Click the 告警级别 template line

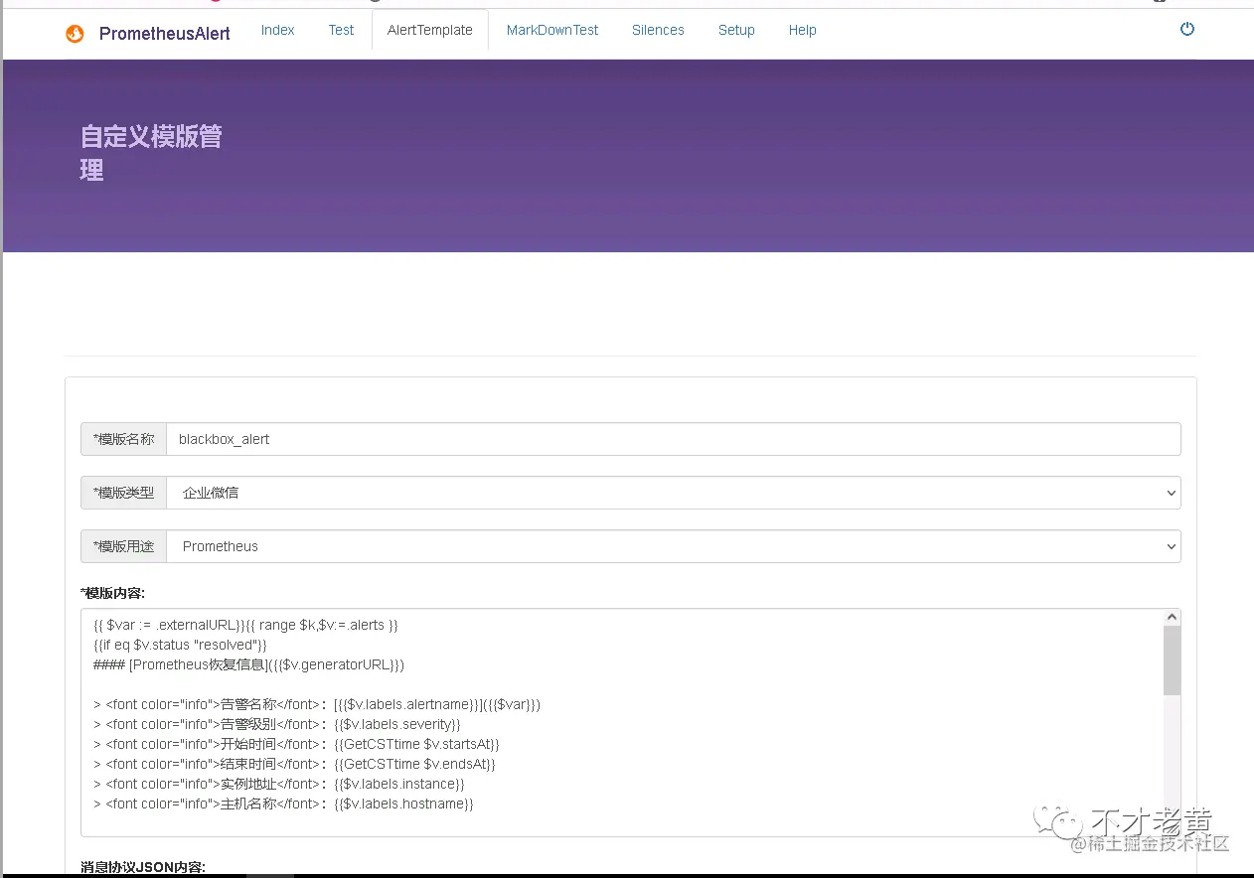pyautogui.click(x=277, y=724)
